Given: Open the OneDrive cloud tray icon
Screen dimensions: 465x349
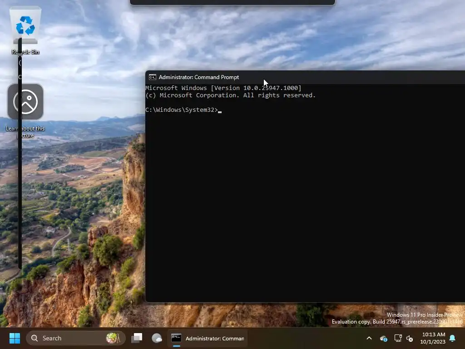Looking at the screenshot, I should coord(383,338).
